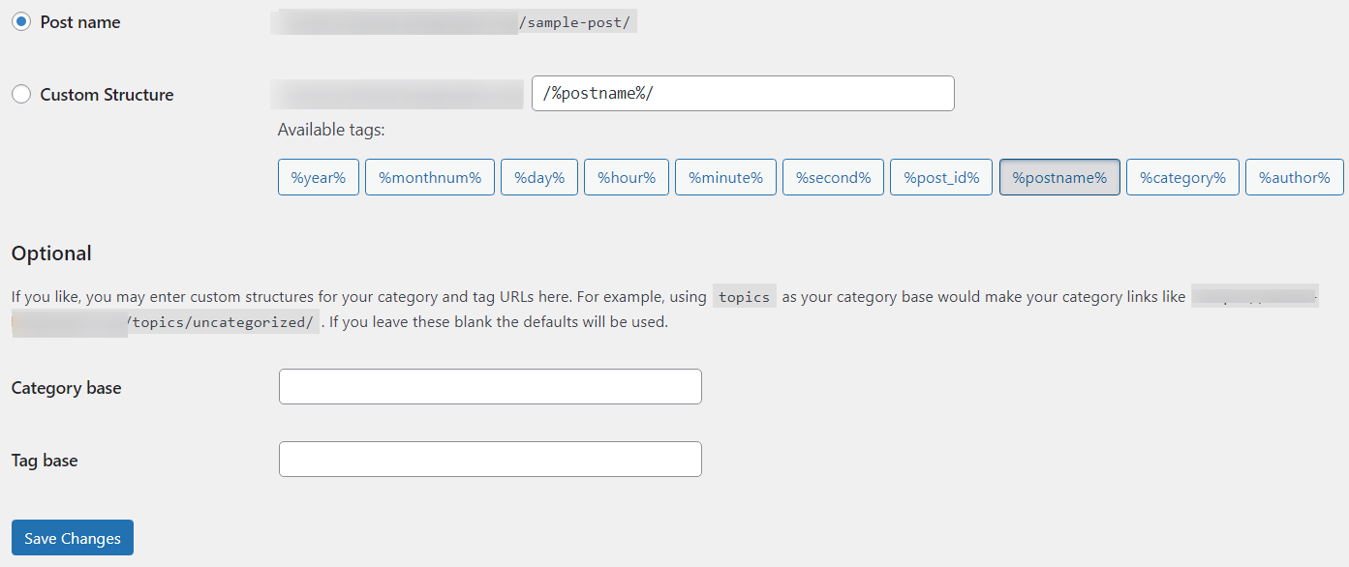1349x567 pixels.
Task: Insert the %author% tag
Action: tap(1294, 176)
